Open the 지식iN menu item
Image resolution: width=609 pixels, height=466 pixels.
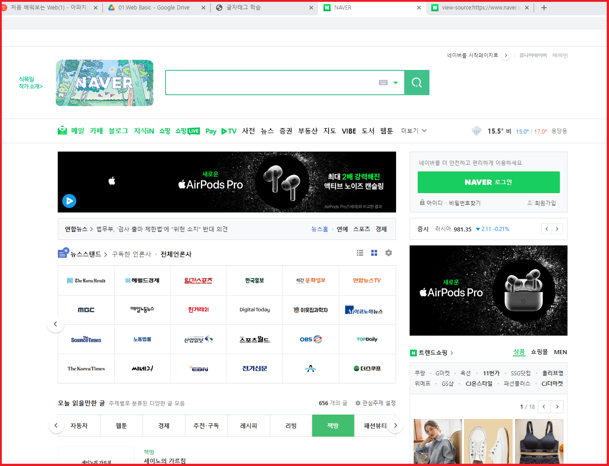tap(144, 131)
